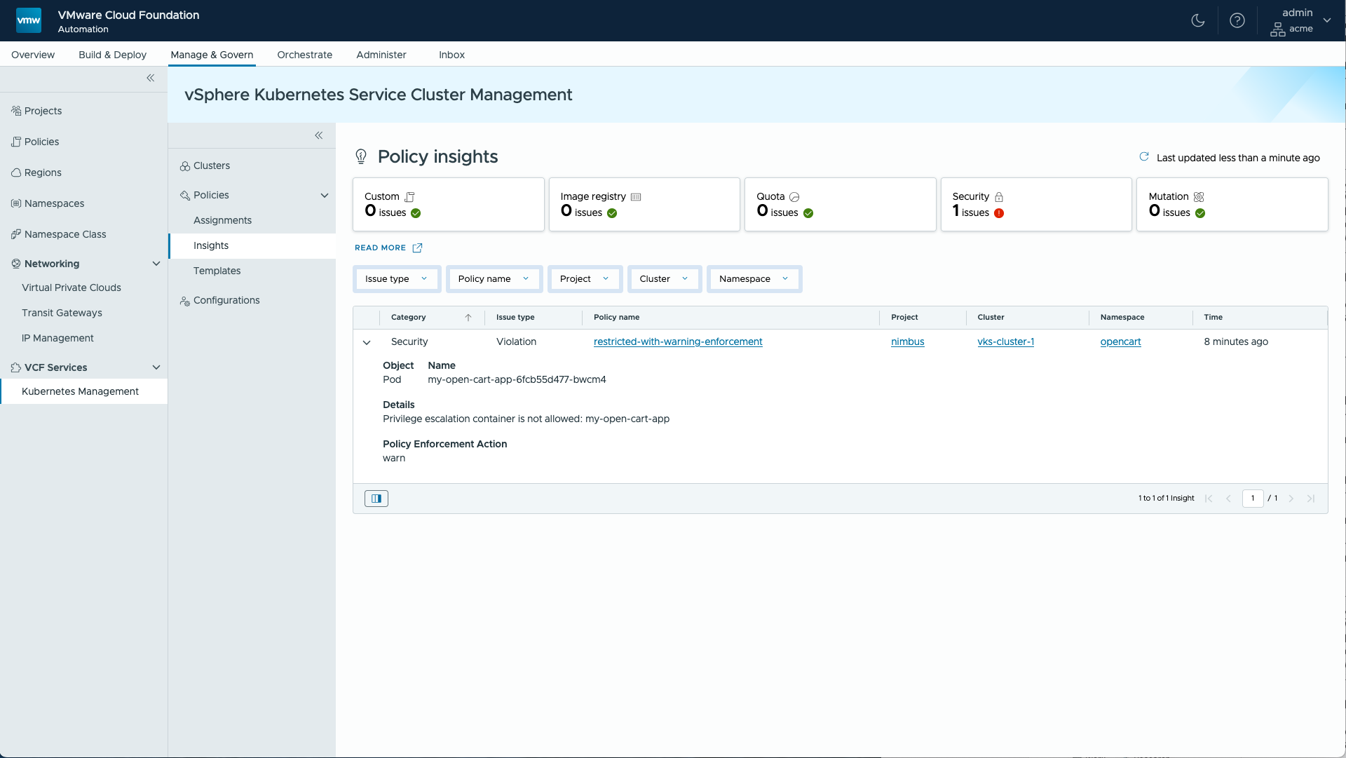1346x758 pixels.
Task: Open the Namespace filter dropdown
Action: 754,279
